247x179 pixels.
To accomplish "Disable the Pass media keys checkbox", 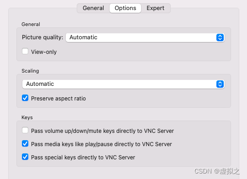I will pos(25,143).
